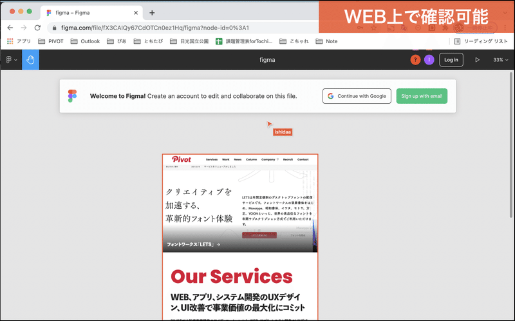This screenshot has width=515, height=321.
Task: Click Continue with Google
Action: 357,96
